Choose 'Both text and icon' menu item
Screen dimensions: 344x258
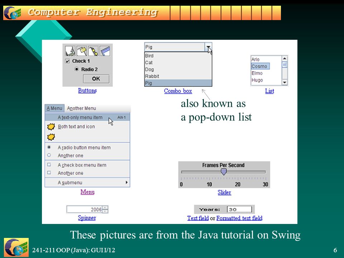pyautogui.click(x=87, y=126)
